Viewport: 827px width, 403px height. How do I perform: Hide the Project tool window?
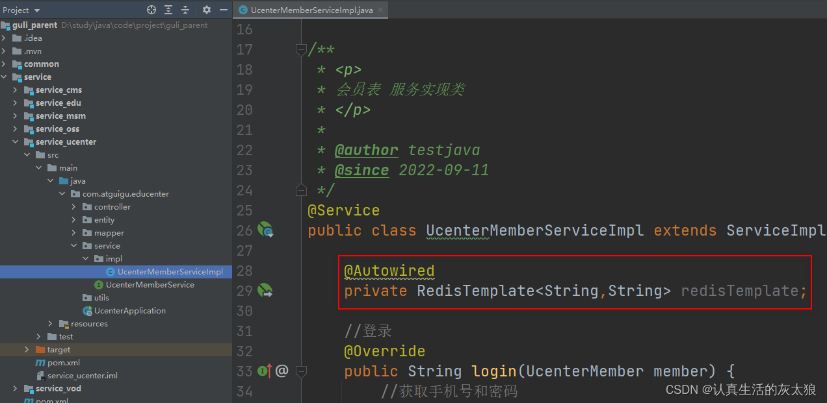pyautogui.click(x=223, y=10)
